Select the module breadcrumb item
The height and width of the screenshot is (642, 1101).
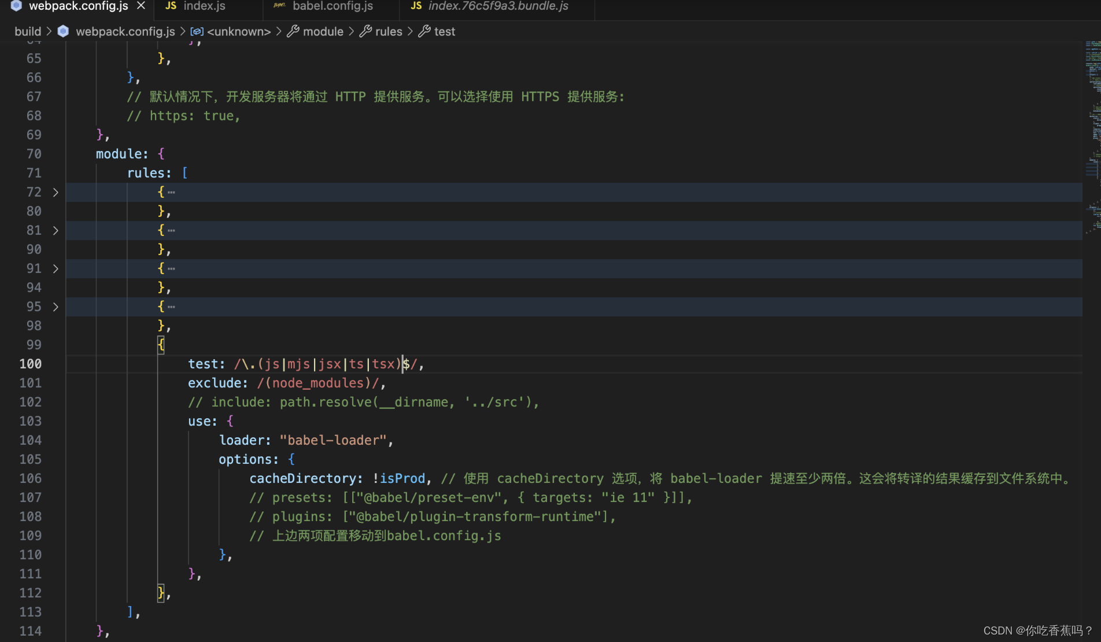click(x=323, y=31)
